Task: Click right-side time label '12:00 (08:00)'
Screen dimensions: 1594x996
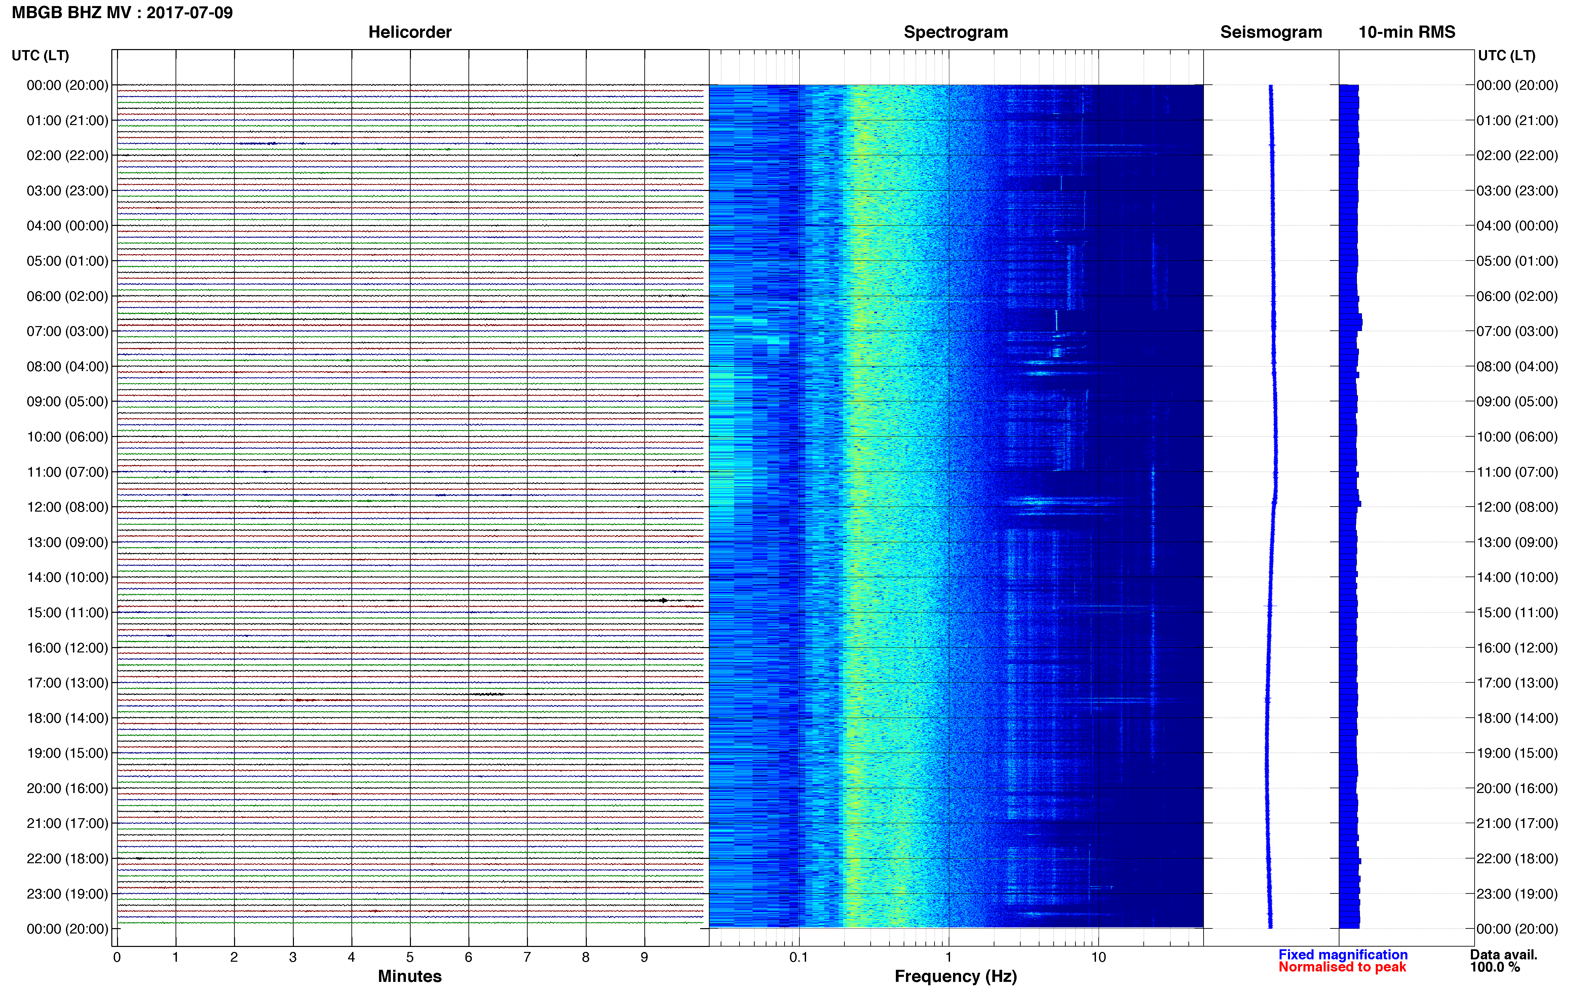Action: tap(1517, 507)
